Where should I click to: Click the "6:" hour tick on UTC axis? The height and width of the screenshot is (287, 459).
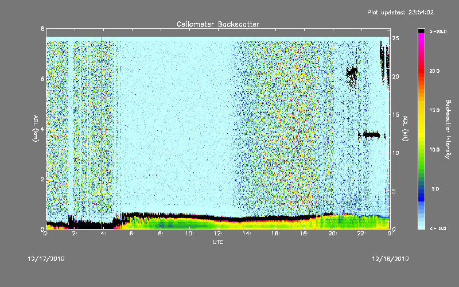coord(132,234)
